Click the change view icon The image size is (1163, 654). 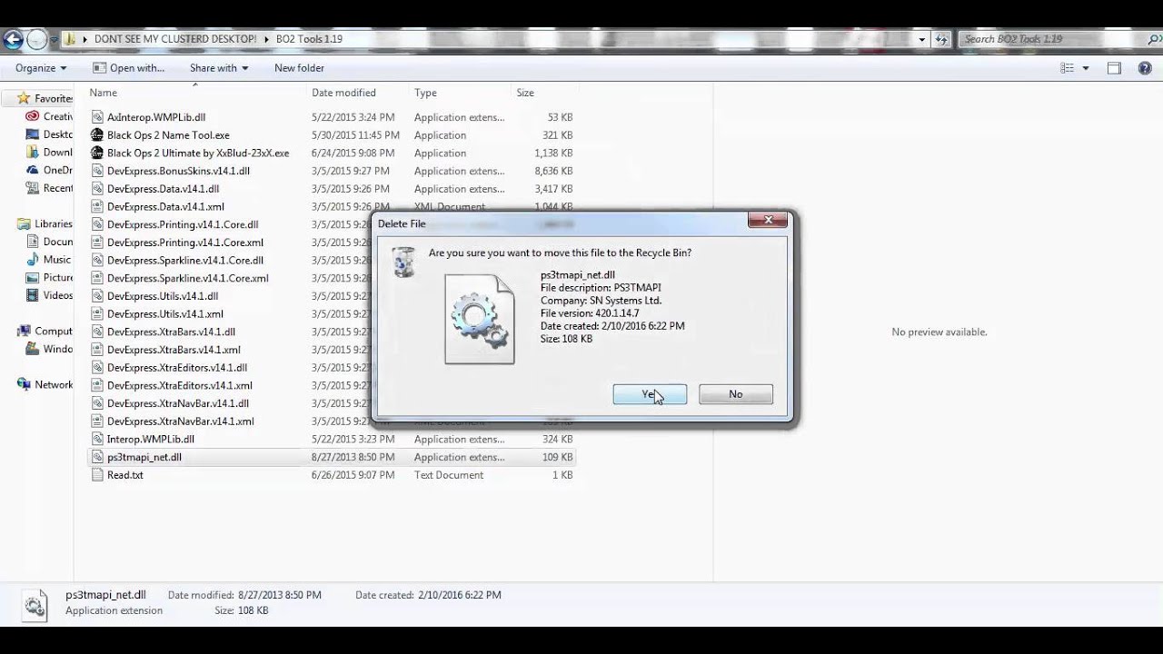pyautogui.click(x=1068, y=68)
